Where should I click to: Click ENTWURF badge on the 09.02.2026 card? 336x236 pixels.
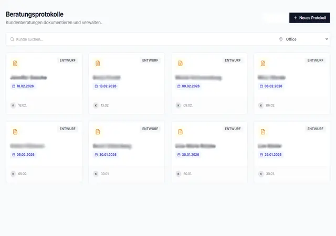click(233, 60)
